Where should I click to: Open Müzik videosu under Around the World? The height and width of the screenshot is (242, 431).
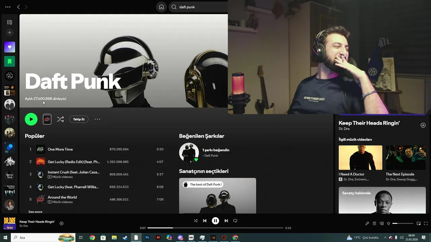pos(60,202)
